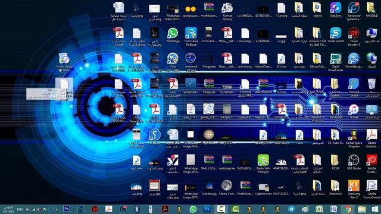The height and width of the screenshot is (214, 381).
Task: Launch OBS Studio from the desktop
Action: pos(354,162)
